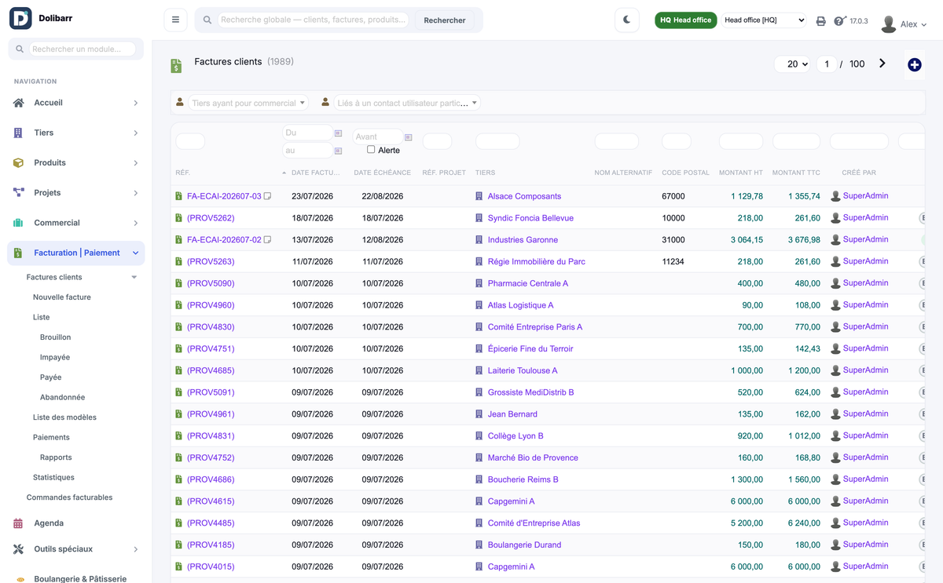Click the Rechercher button
This screenshot has height=583, width=943.
(445, 20)
